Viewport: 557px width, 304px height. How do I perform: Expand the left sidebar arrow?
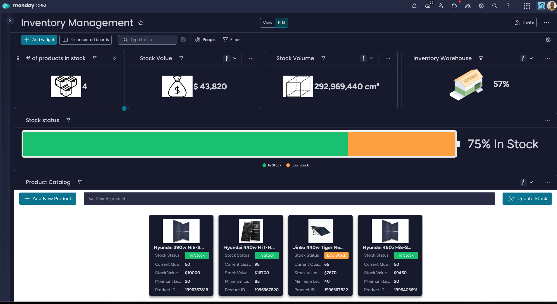[x=10, y=21]
